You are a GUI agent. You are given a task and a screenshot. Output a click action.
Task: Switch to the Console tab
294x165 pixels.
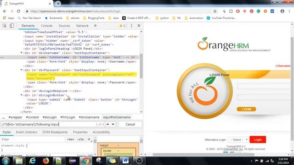pyautogui.click(x=47, y=26)
